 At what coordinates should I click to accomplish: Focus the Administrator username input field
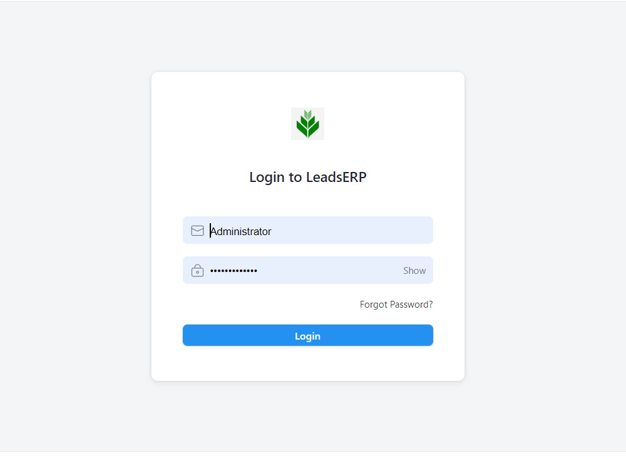[x=308, y=230]
